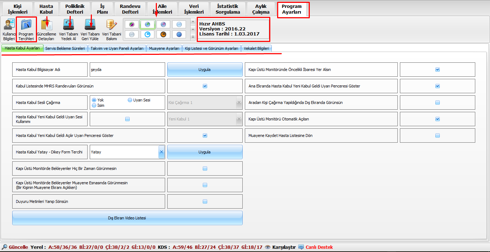Expand the theme gallery with bottom arrow
Screen dimensions: 490x252
(x=193, y=37)
